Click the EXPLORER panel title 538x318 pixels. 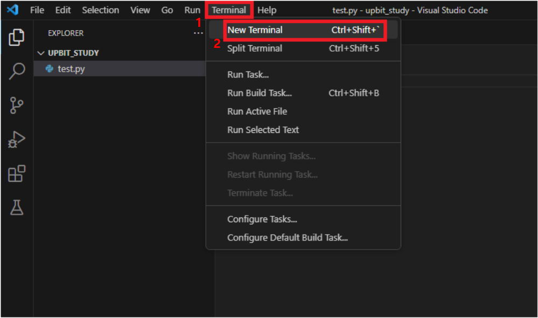pyautogui.click(x=66, y=33)
